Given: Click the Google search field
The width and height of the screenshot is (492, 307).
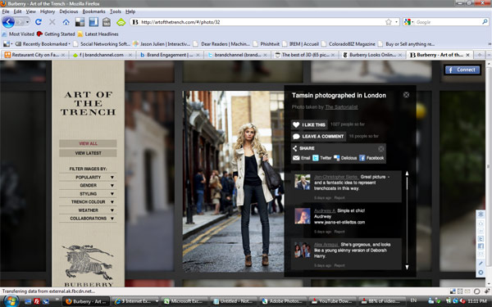Looking at the screenshot, I should (448, 22).
